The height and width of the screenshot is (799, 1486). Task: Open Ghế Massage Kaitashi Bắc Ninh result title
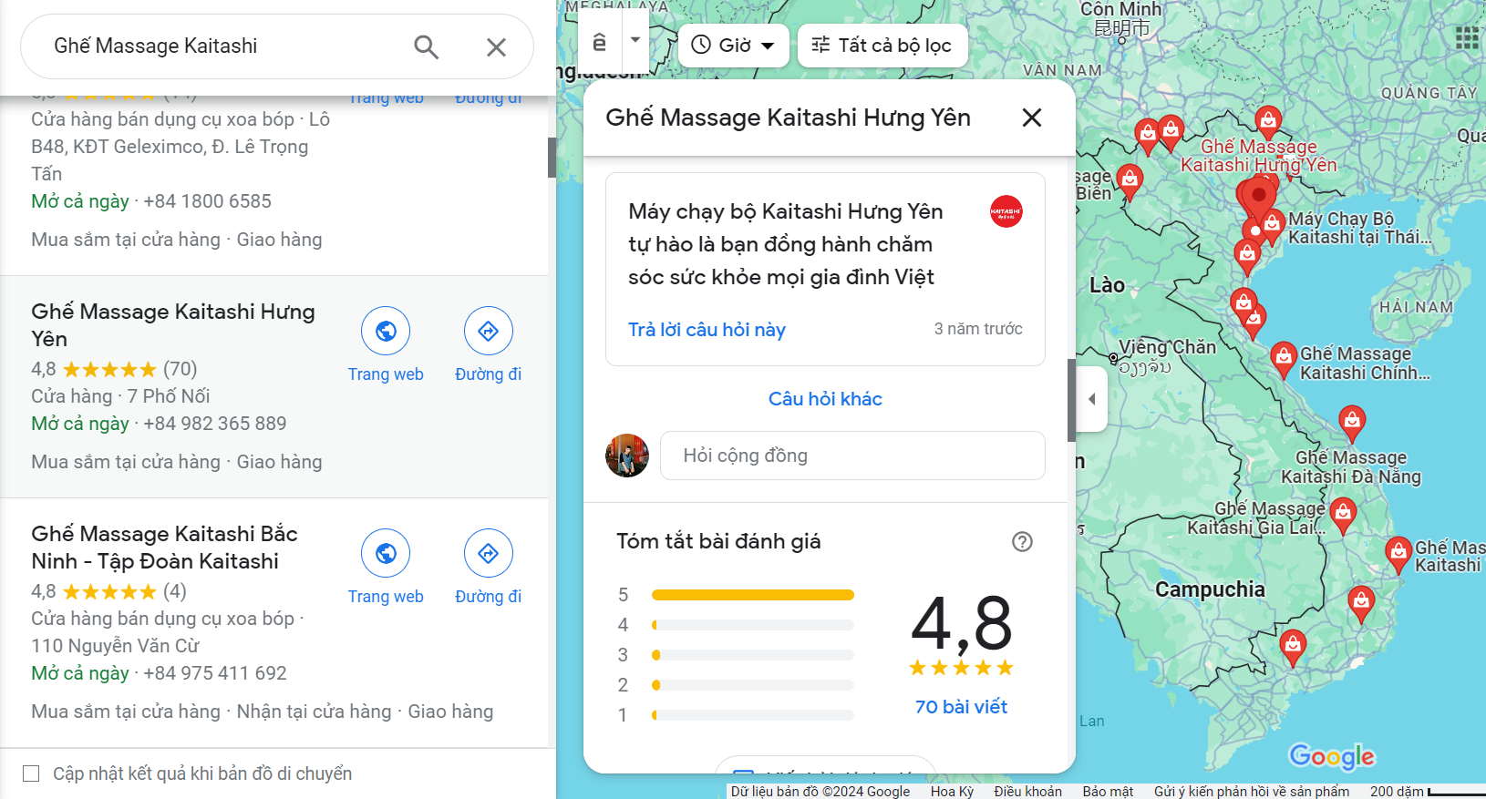coord(164,548)
